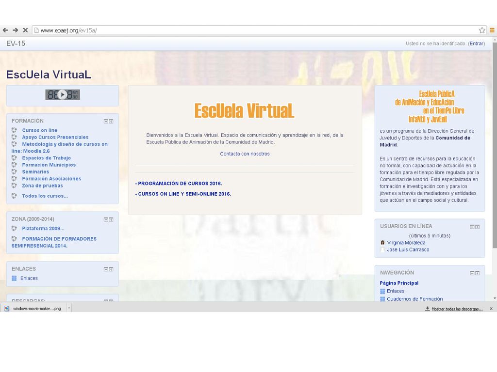Click the Enlaces icon in ENLACES block
The width and height of the screenshot is (497, 372).
(x=14, y=279)
